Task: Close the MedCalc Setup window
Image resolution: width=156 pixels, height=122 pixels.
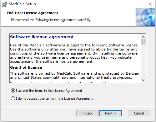Action: pos(150,4)
